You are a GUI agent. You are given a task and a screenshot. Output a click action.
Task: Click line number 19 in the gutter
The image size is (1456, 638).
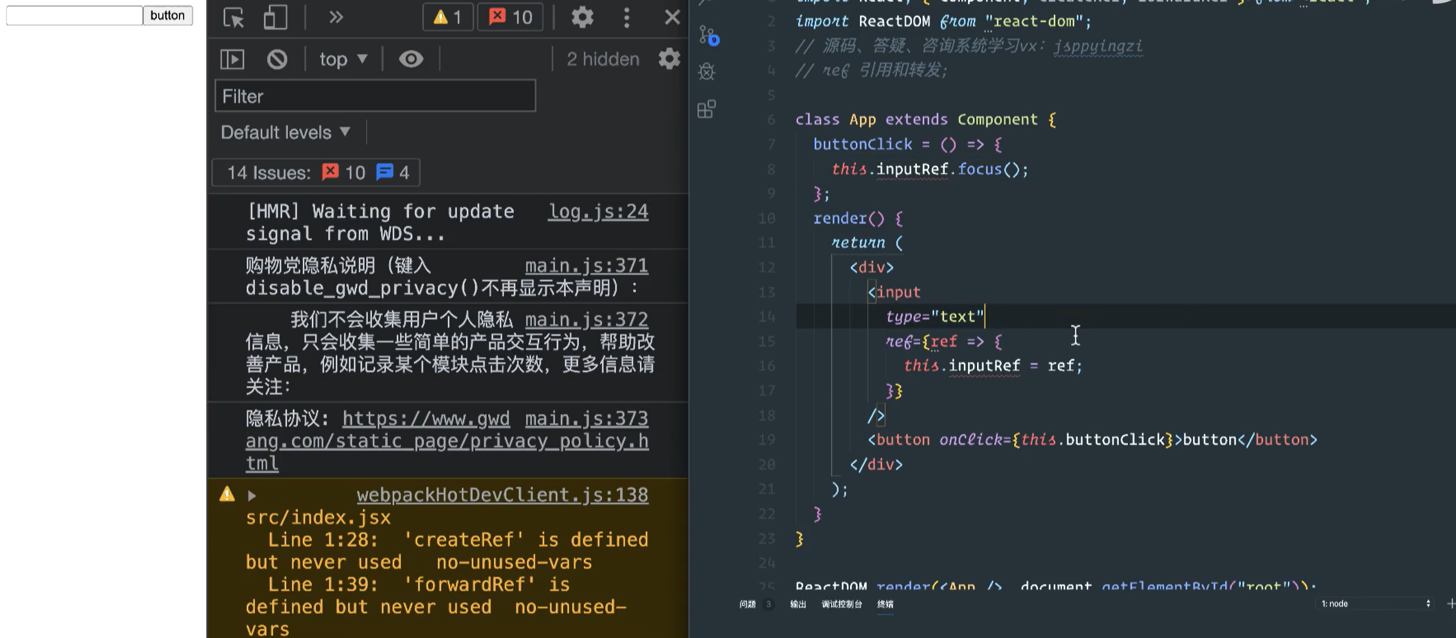pyautogui.click(x=767, y=440)
